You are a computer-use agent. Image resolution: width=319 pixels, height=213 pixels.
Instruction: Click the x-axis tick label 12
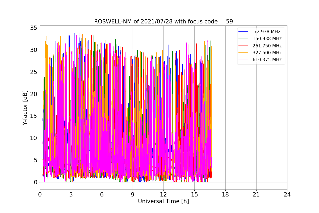pyautogui.click(x=163, y=194)
